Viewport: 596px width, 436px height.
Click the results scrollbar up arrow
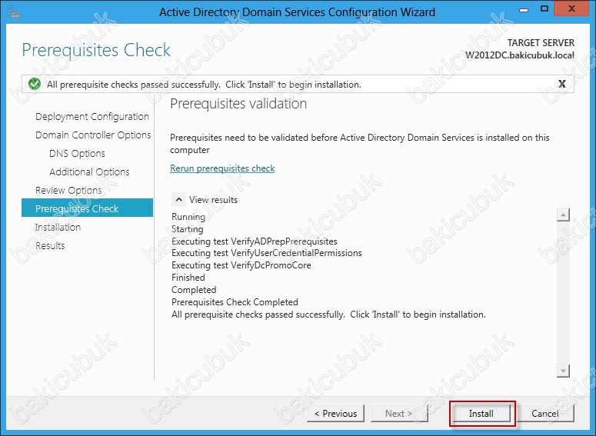coord(563,215)
